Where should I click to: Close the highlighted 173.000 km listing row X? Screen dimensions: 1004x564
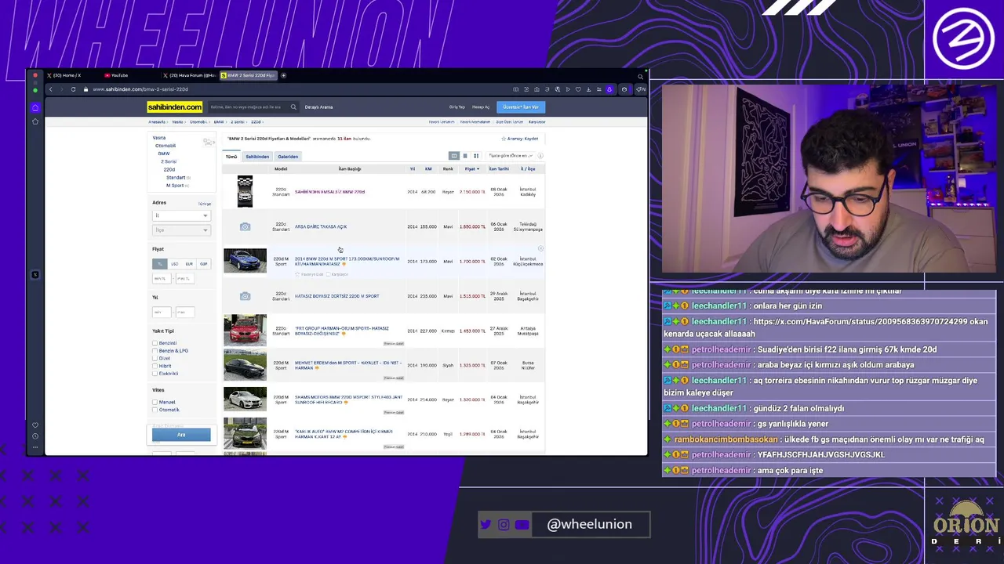[x=540, y=248]
